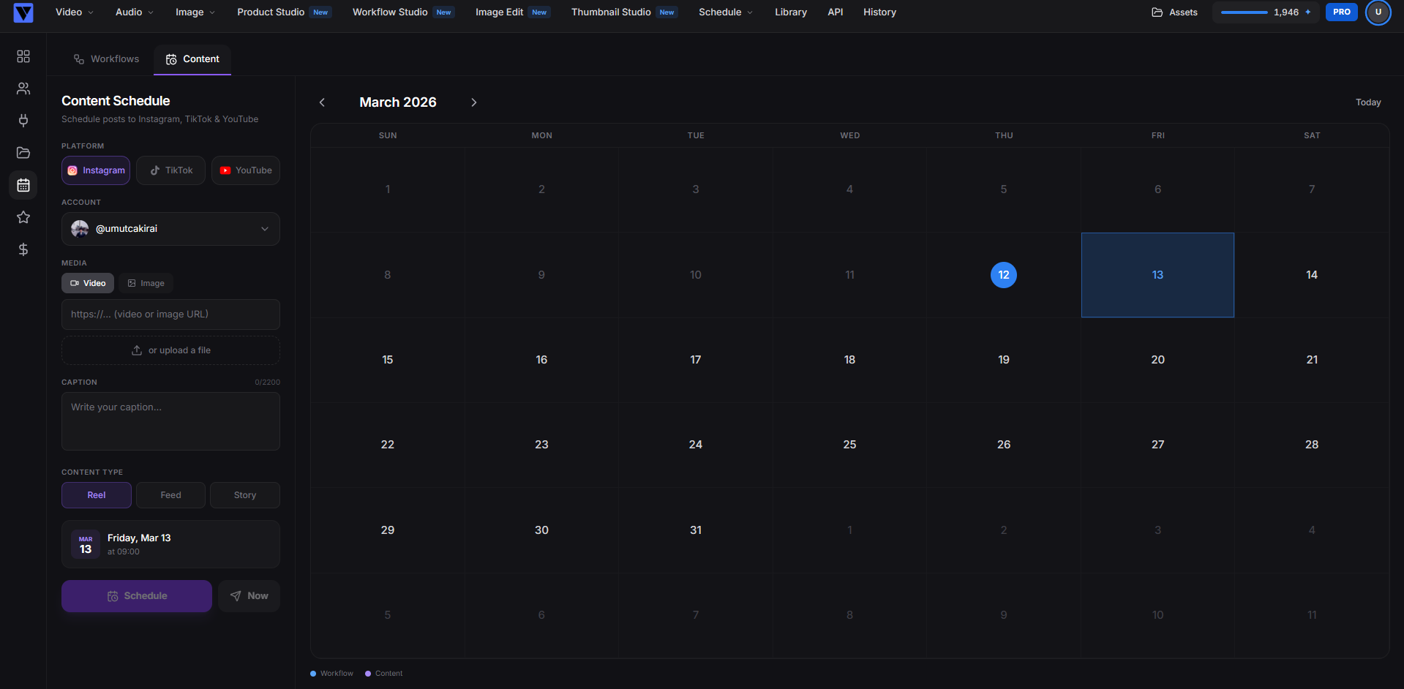The image size is (1404, 689).
Task: Open Product Studio
Action: 284,12
